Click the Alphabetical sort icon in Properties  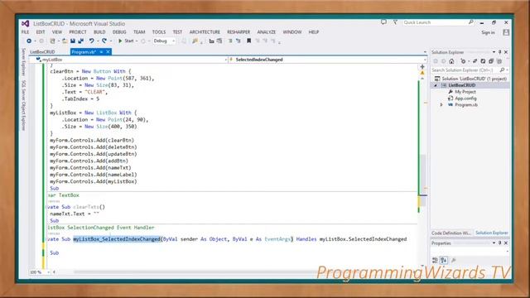444,260
